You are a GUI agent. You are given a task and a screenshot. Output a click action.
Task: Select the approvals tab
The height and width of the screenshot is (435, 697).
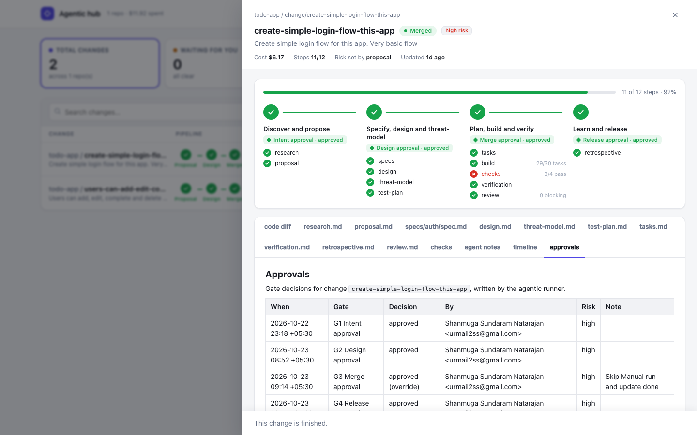[564, 247]
